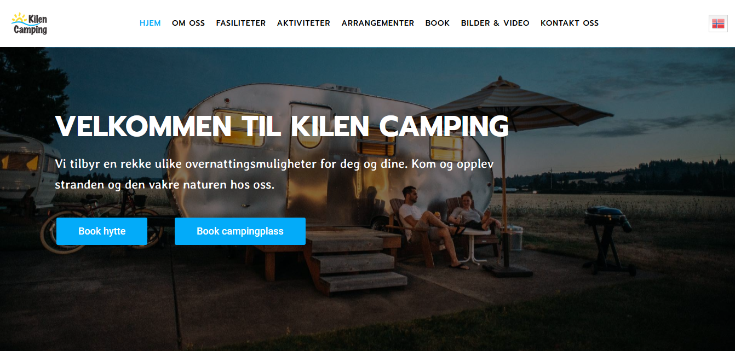Click the wooden steps at trailer door
Image resolution: width=735 pixels, height=351 pixels.
tap(351, 262)
